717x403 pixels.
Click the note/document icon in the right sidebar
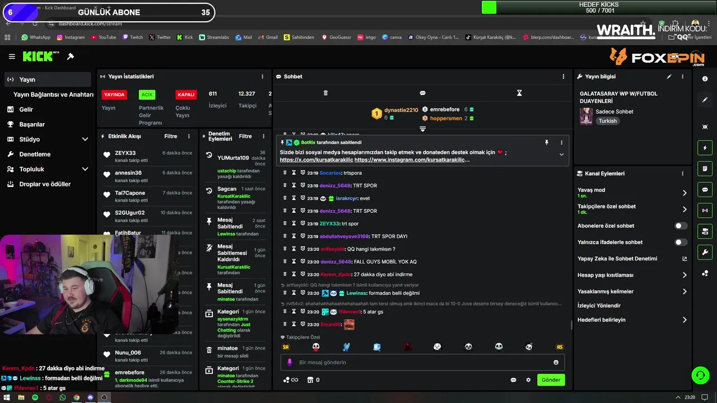tap(705, 168)
